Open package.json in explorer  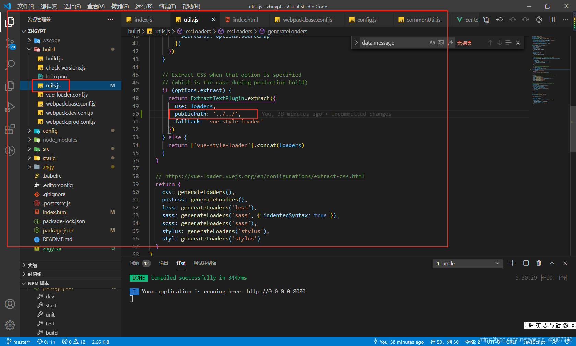coord(58,230)
